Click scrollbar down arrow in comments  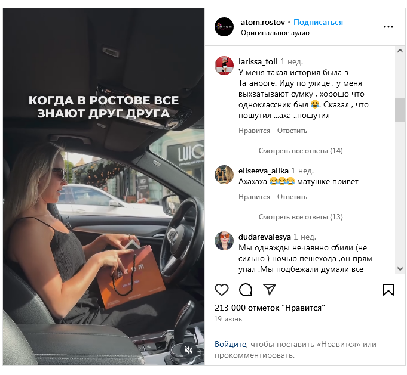(400, 269)
